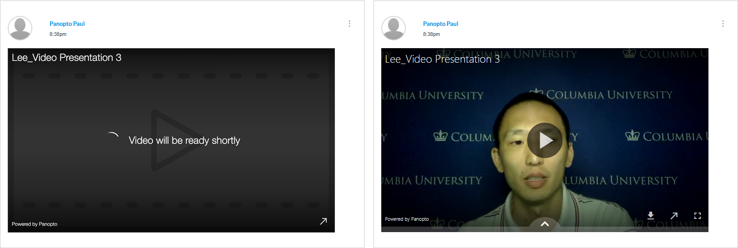Click the 8:38pm timestamp on the right post
738x248 pixels.
click(432, 34)
